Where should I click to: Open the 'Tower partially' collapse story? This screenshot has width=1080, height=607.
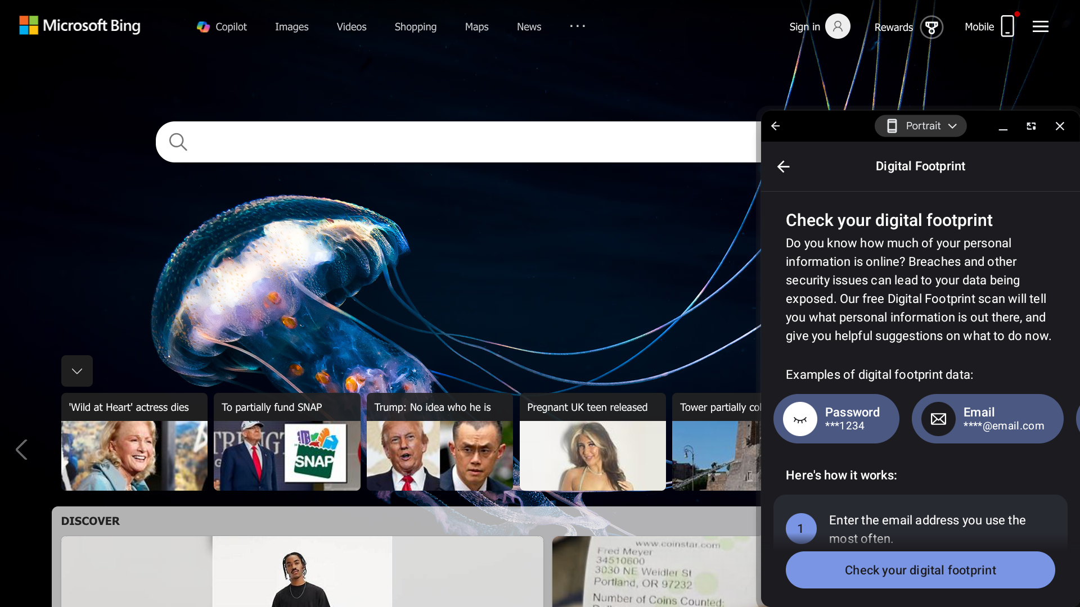point(717,442)
